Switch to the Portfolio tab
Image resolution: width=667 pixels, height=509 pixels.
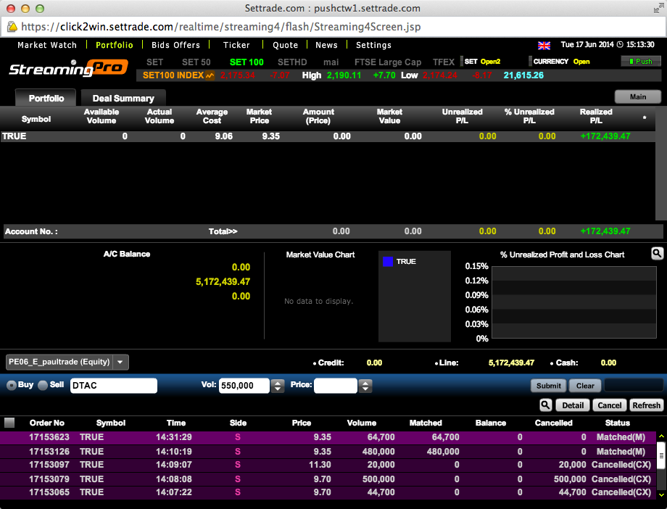pos(46,99)
